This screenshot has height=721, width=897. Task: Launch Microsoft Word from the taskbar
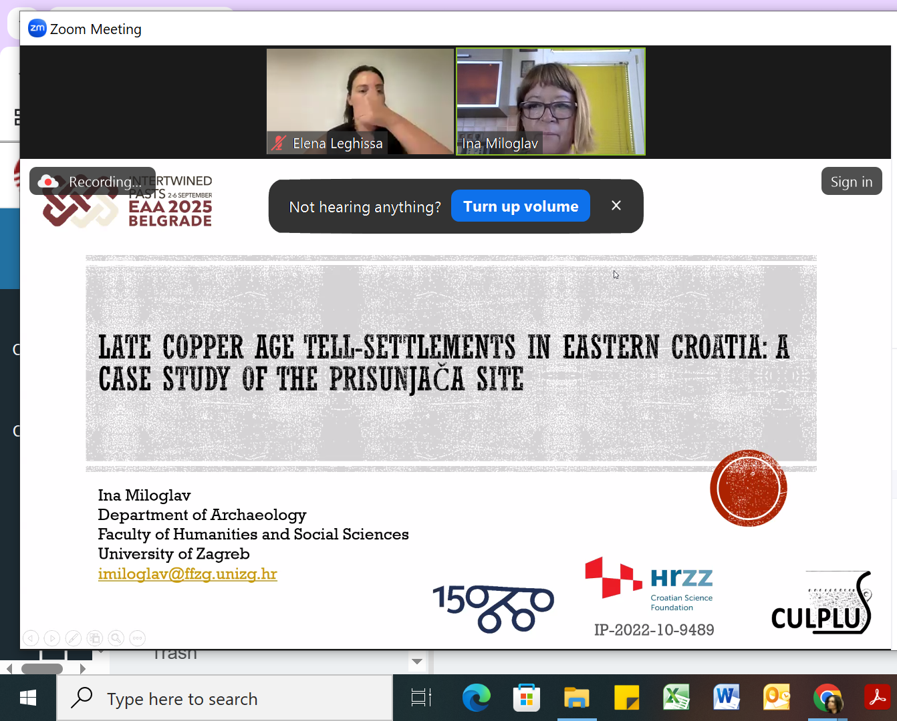727,698
